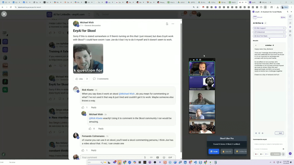
Task: Open the AI for LinkedIn - evyAI.com group
Action: pyautogui.click(x=69, y=14)
